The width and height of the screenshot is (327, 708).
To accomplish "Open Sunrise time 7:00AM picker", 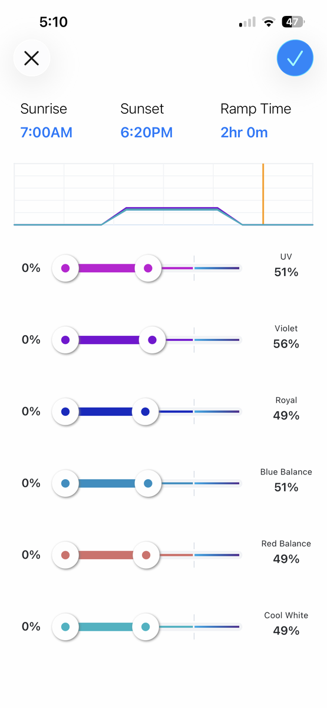I will (47, 132).
